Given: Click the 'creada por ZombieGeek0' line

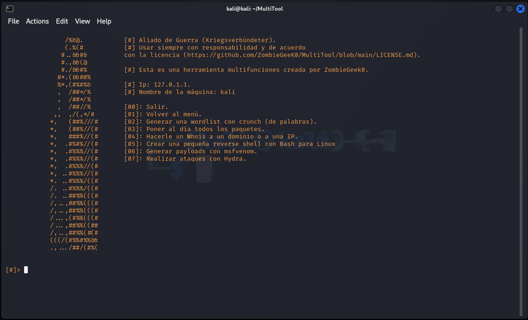Looking at the screenshot, I should pos(246,70).
